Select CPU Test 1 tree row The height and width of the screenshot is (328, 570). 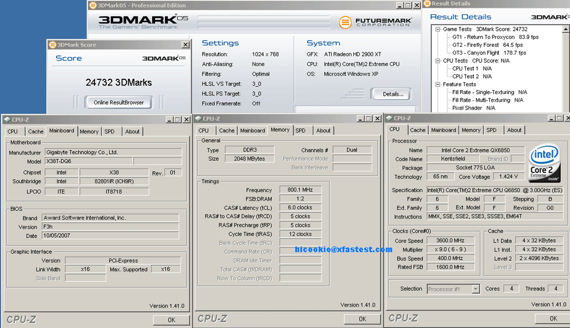(472, 68)
